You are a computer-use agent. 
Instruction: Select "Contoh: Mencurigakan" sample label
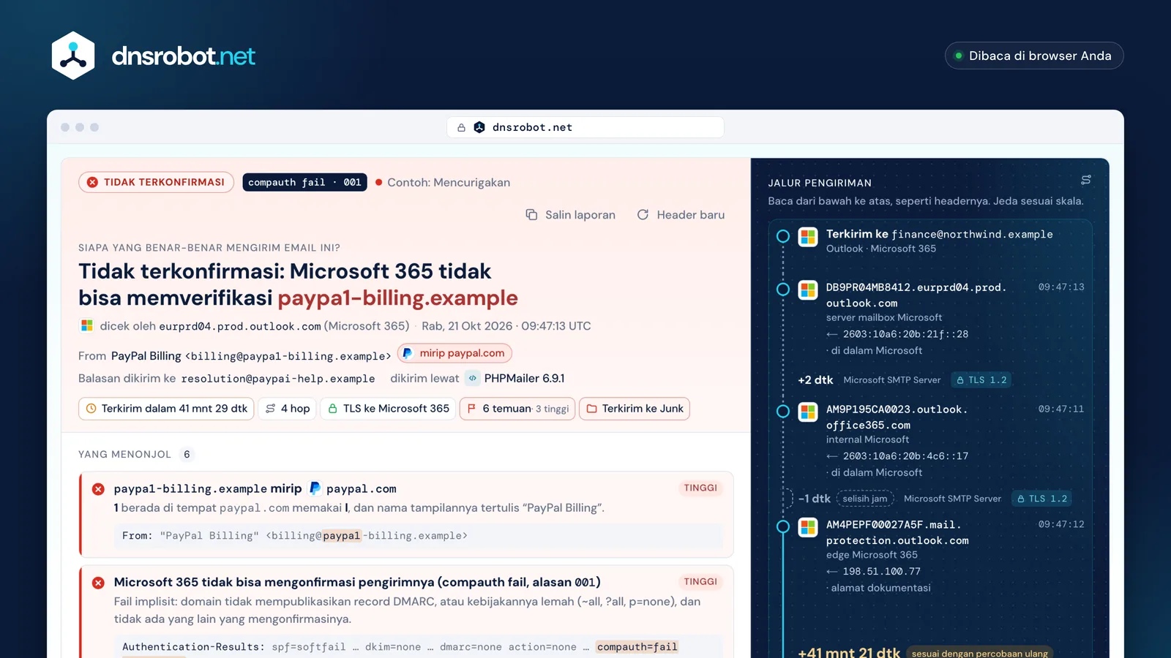coord(443,182)
